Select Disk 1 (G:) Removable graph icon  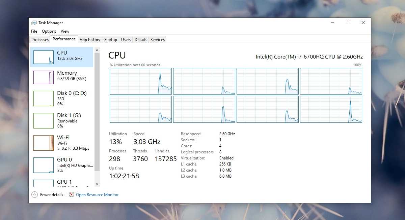point(44,121)
